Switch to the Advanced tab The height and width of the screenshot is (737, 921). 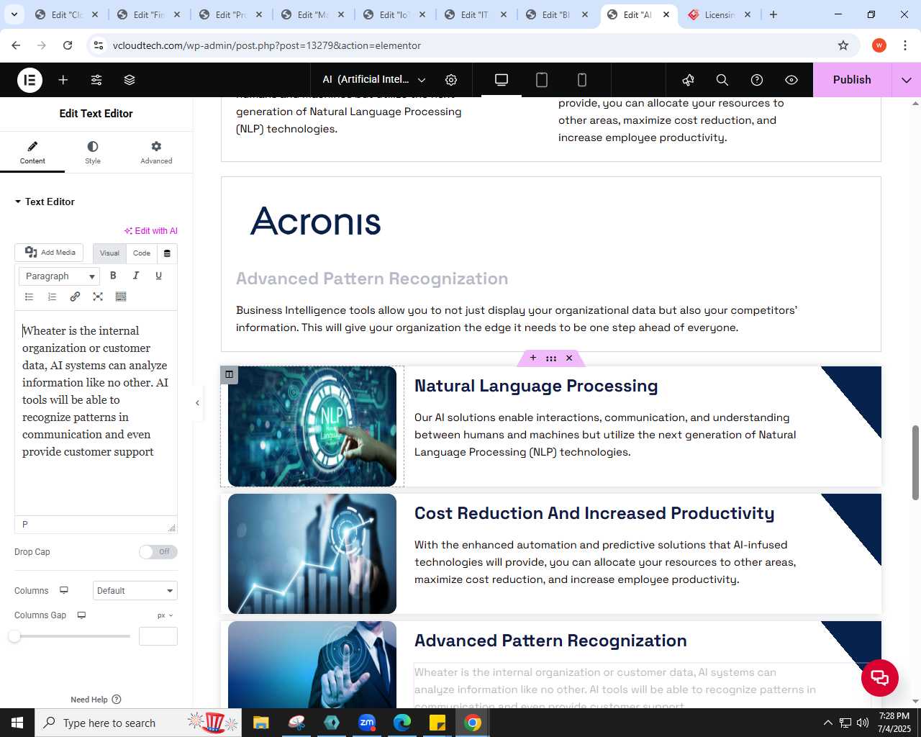[156, 153]
